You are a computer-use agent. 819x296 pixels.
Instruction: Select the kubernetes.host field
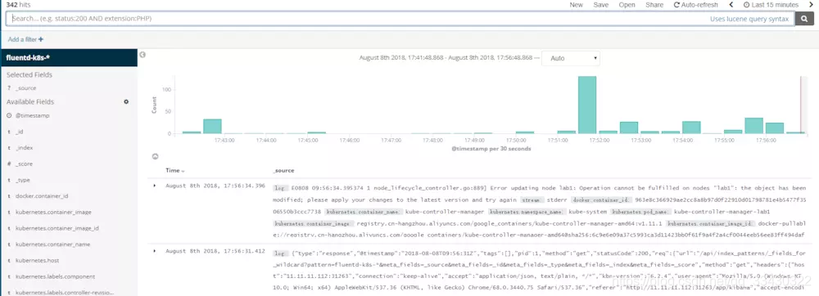(36, 261)
